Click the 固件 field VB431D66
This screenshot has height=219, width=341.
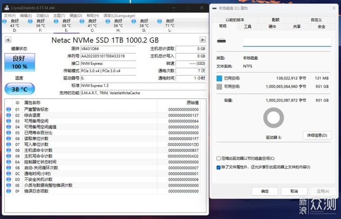108,49
